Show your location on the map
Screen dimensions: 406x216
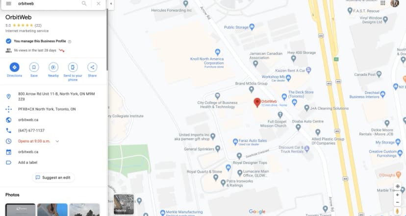(398, 187)
